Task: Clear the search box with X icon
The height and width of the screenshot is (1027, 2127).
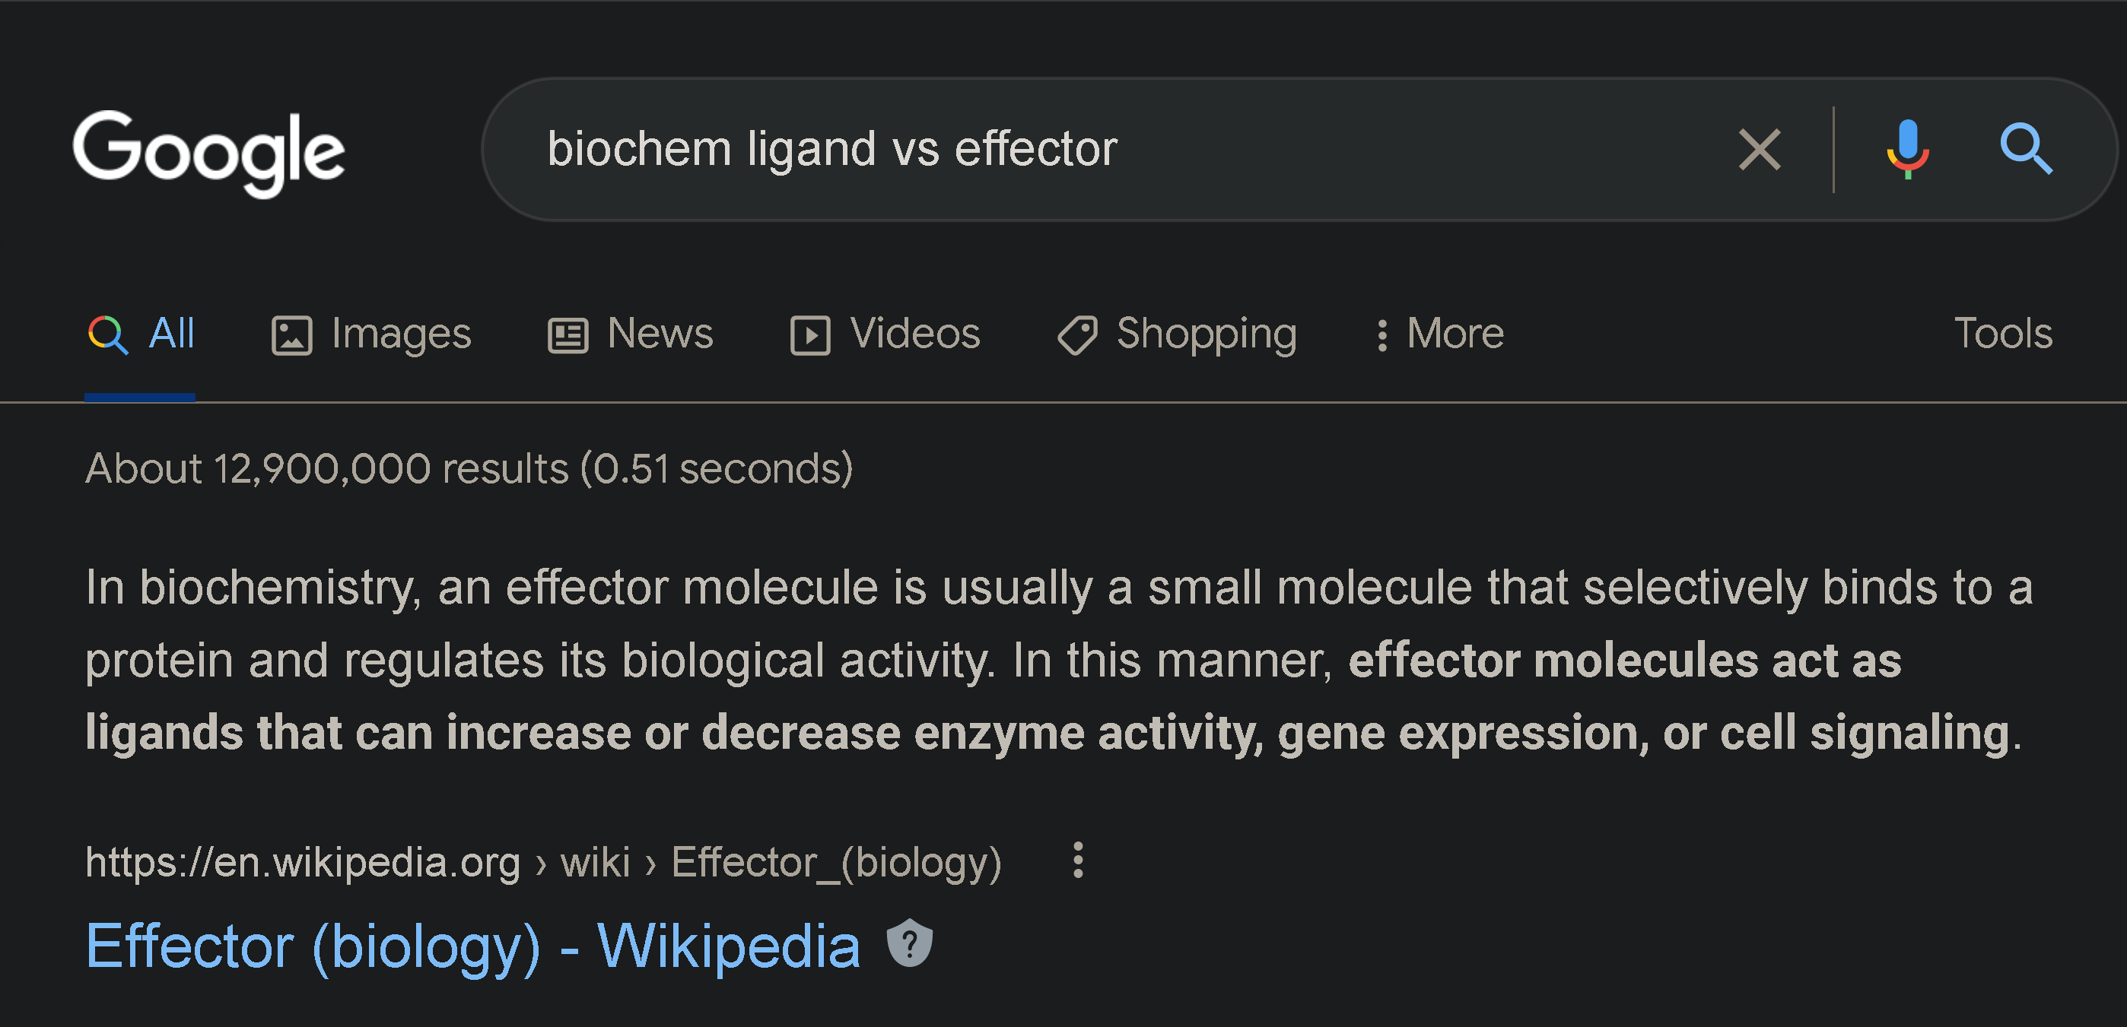Action: [1759, 150]
